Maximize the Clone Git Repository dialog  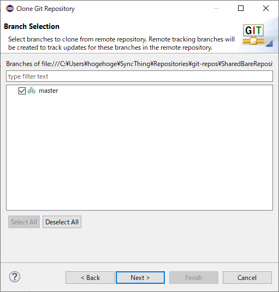[241, 8]
